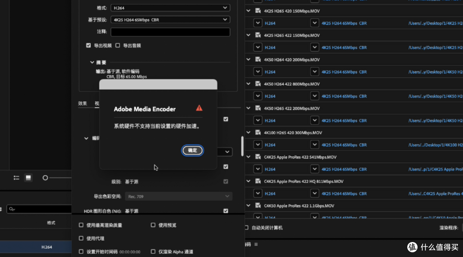Click H.264 format link under 4K50 H265 422 200Mbps.MOV
The height and width of the screenshot is (257, 463).
tap(270, 120)
